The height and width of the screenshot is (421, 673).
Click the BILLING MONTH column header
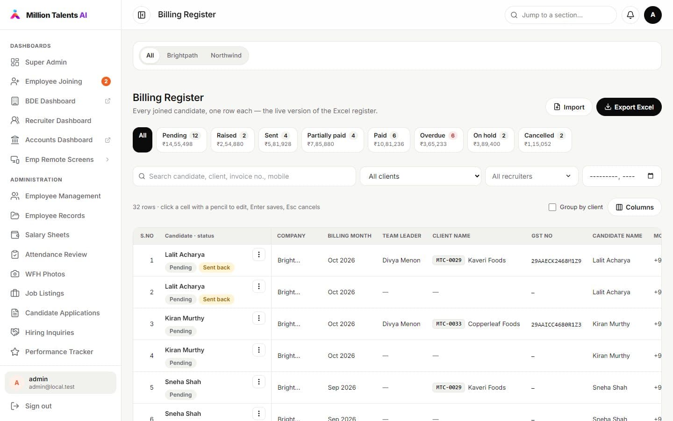(350, 236)
